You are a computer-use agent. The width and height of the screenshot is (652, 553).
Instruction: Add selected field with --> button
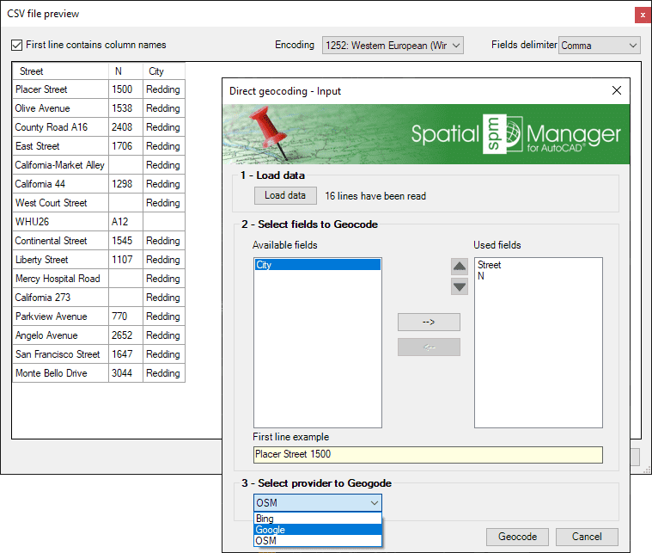tap(429, 322)
